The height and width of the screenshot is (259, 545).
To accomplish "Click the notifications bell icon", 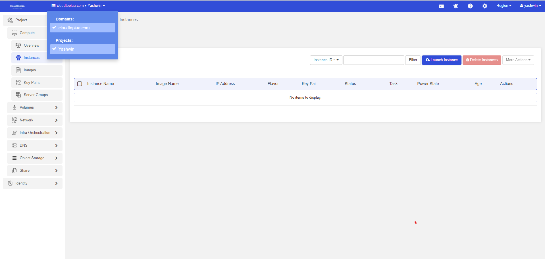I will coord(455,6).
